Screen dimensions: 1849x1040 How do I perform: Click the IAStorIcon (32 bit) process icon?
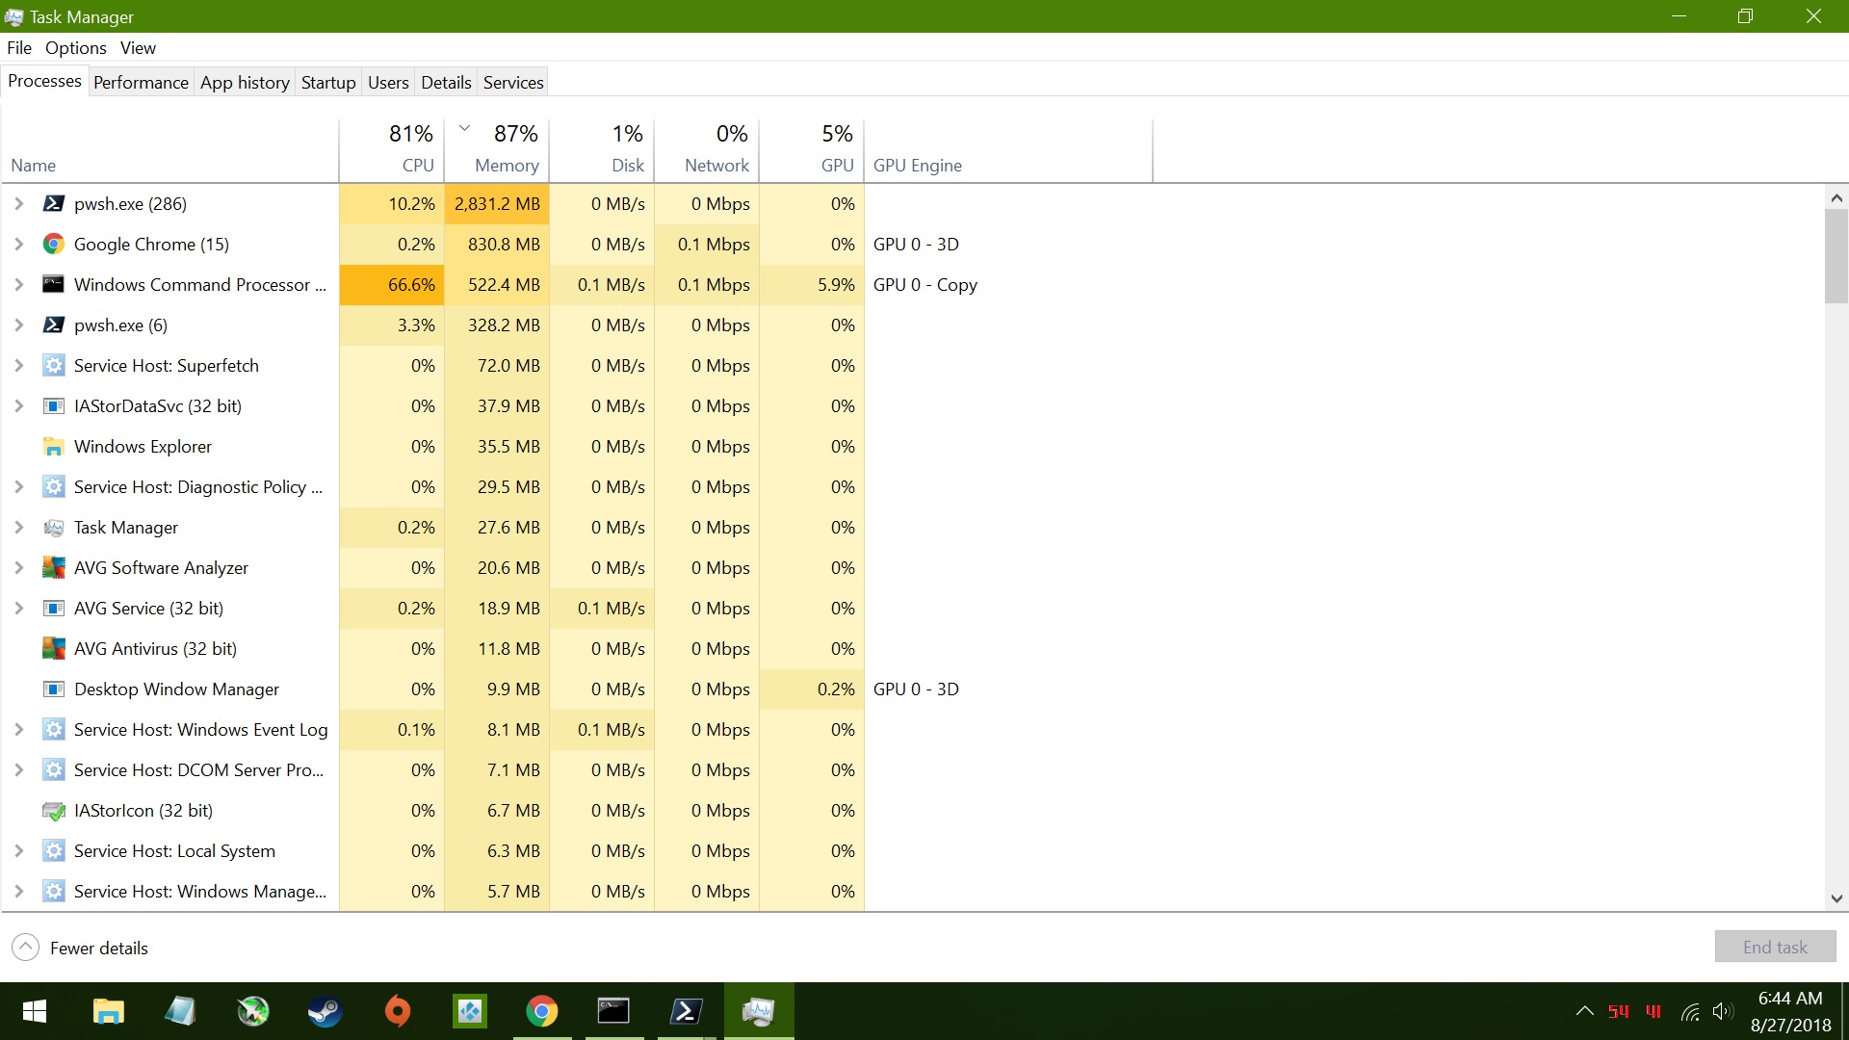pos(54,810)
